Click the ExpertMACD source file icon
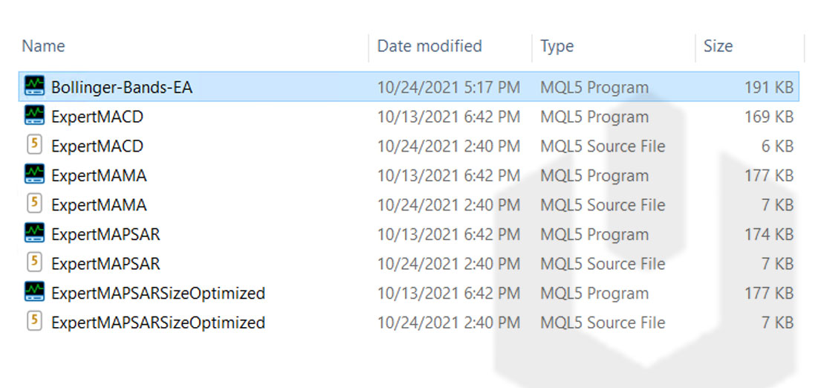824x388 pixels. point(34,145)
